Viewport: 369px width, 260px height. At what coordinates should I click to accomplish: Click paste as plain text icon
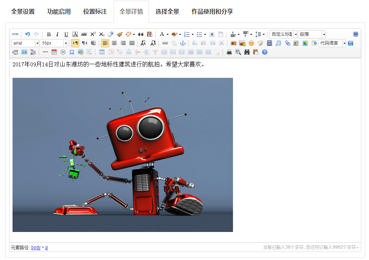pyautogui.click(x=150, y=34)
